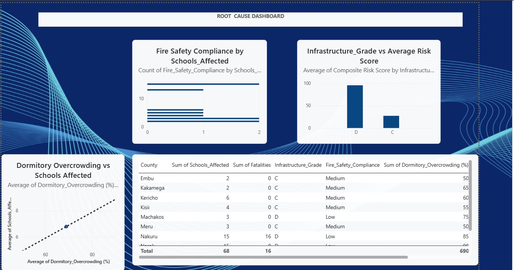Image resolution: width=514 pixels, height=270 pixels.
Task: Click total schools affected value 68
Action: (x=226, y=251)
